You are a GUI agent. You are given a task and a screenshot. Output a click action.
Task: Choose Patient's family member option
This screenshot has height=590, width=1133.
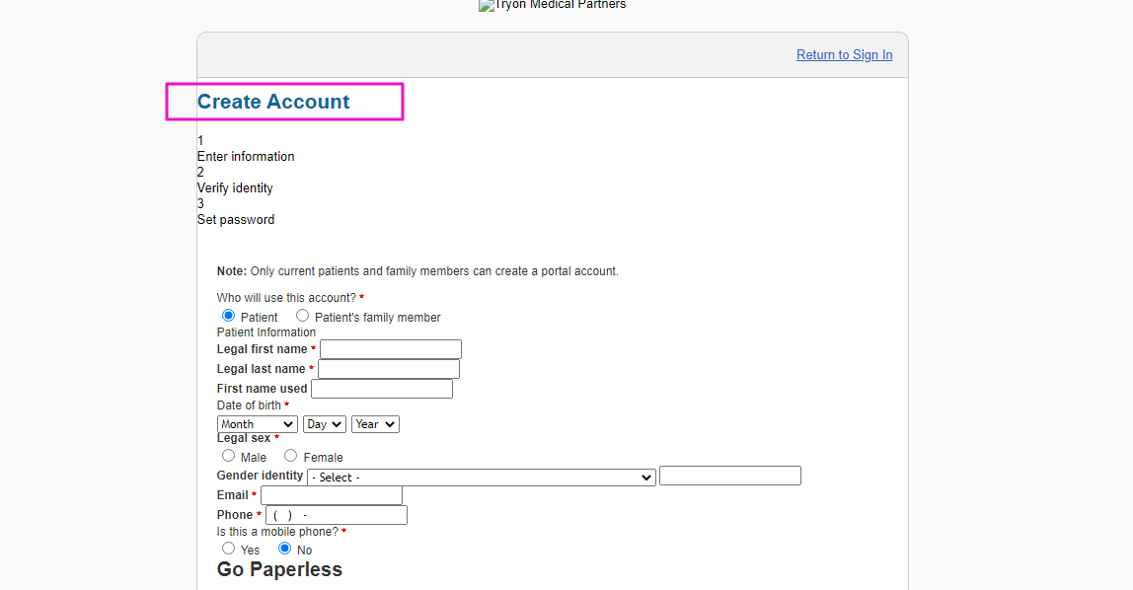(302, 316)
